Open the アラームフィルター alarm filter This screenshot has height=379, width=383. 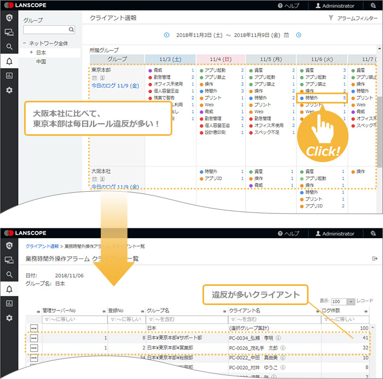[x=353, y=18]
